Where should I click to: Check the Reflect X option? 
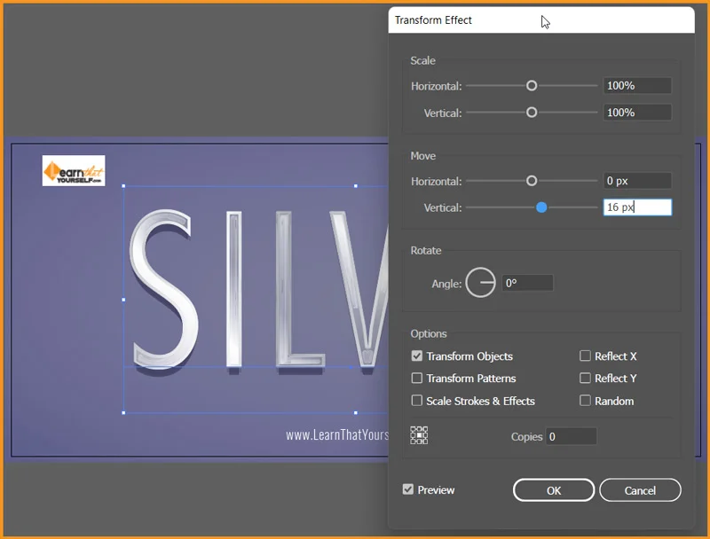point(585,356)
